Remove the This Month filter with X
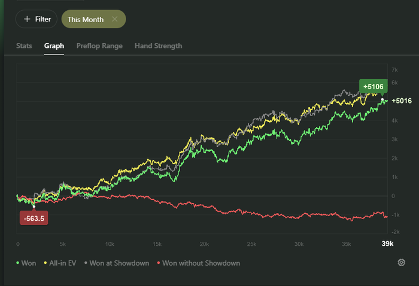 coord(115,19)
